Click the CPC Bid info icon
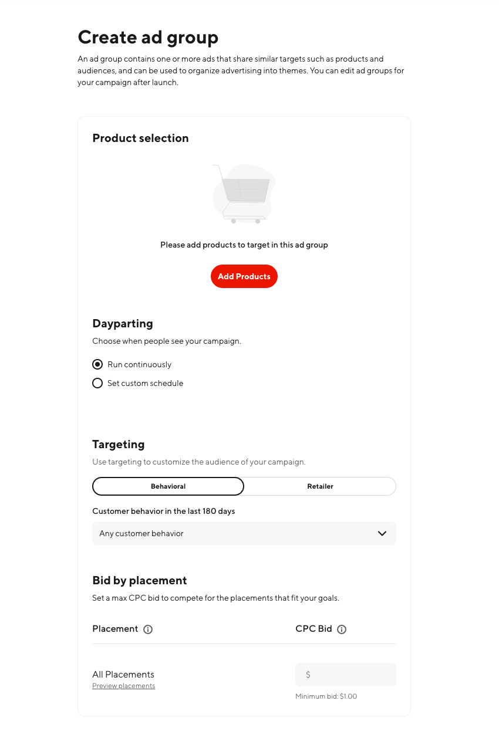The width and height of the screenshot is (499, 745). pyautogui.click(x=341, y=629)
